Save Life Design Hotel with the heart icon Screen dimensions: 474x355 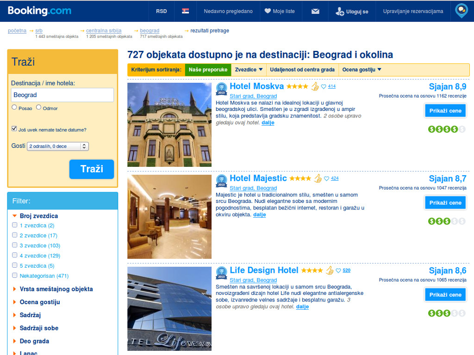[x=338, y=271]
